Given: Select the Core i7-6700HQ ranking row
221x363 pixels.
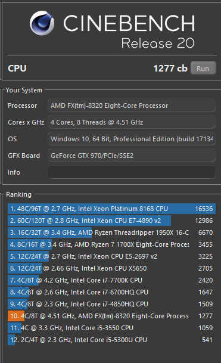Looking at the screenshot, I should point(111,292).
